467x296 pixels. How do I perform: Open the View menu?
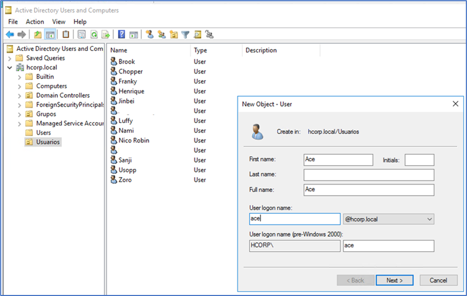59,22
